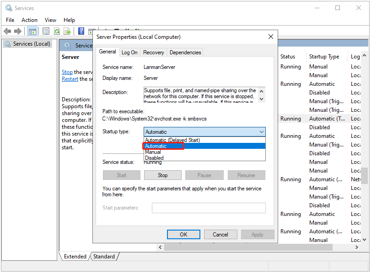Image resolution: width=371 pixels, height=273 pixels.
Task: Open the Recovery tab
Action: pyautogui.click(x=153, y=52)
